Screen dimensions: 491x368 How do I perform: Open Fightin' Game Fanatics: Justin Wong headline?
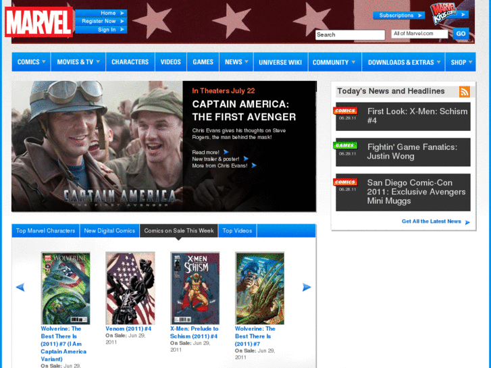pyautogui.click(x=412, y=151)
